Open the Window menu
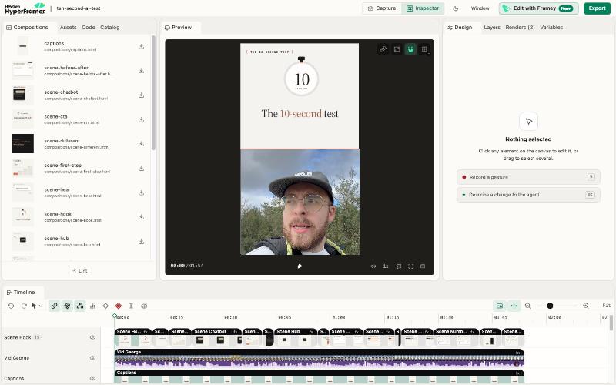This screenshot has width=616, height=385. [x=480, y=8]
